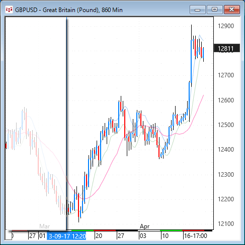Click the 27 date label in April section
Viewport: 245px width, 245px height.
coord(121,236)
